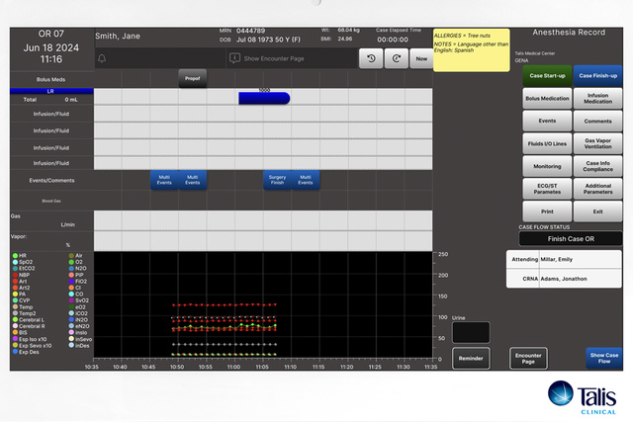The width and height of the screenshot is (633, 422).
Task: Click Show Case Flow
Action: tap(604, 359)
